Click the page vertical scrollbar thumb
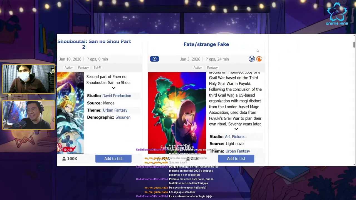Screen dimensions: 356x200 (354, 44)
